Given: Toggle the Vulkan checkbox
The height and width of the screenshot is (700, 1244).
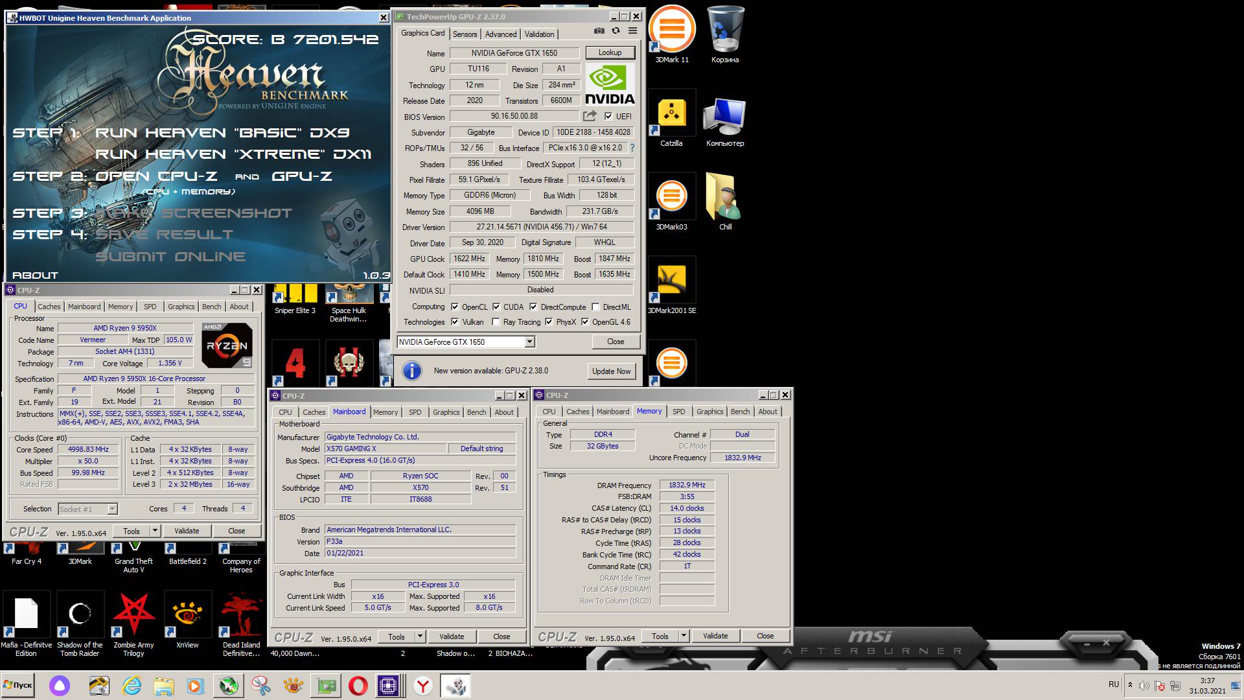Looking at the screenshot, I should [x=455, y=321].
